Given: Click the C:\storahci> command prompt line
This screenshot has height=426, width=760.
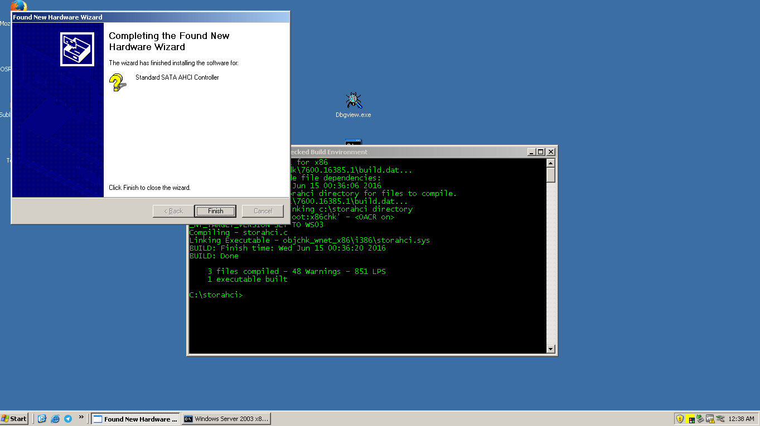Looking at the screenshot, I should pos(216,295).
